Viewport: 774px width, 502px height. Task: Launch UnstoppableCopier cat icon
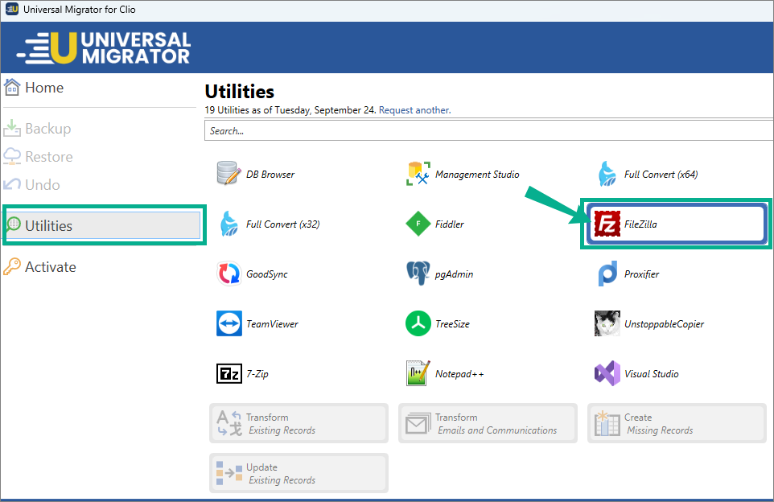click(607, 323)
